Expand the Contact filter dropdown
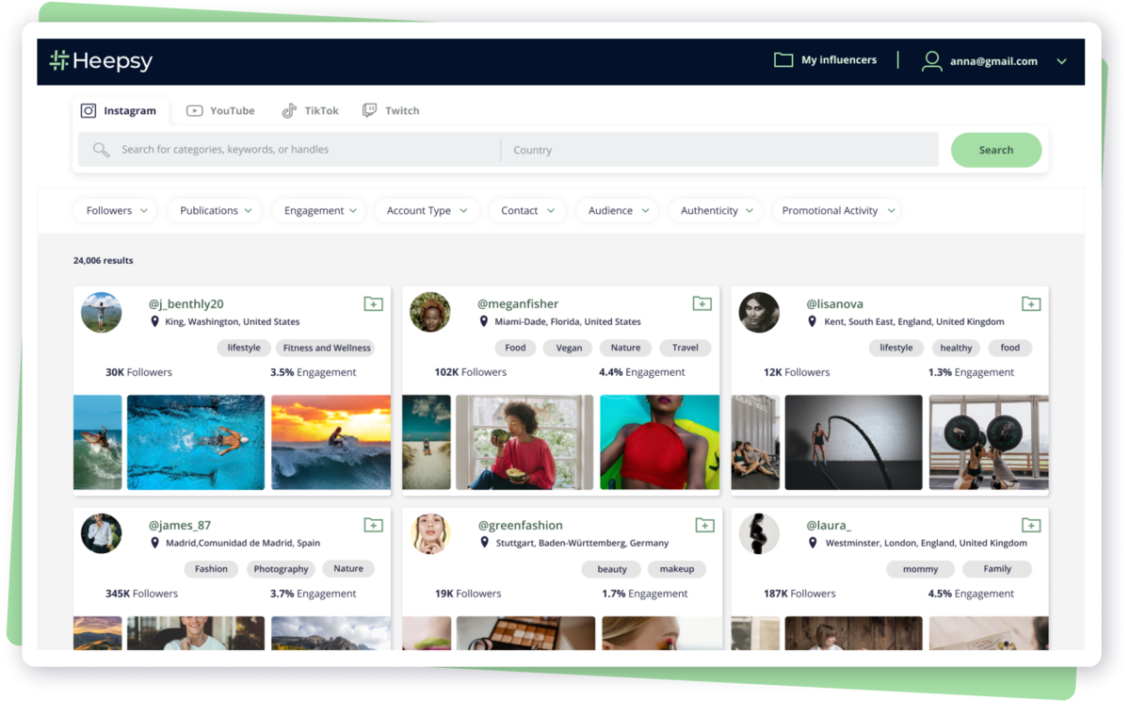The height and width of the screenshot is (701, 1130). click(527, 210)
